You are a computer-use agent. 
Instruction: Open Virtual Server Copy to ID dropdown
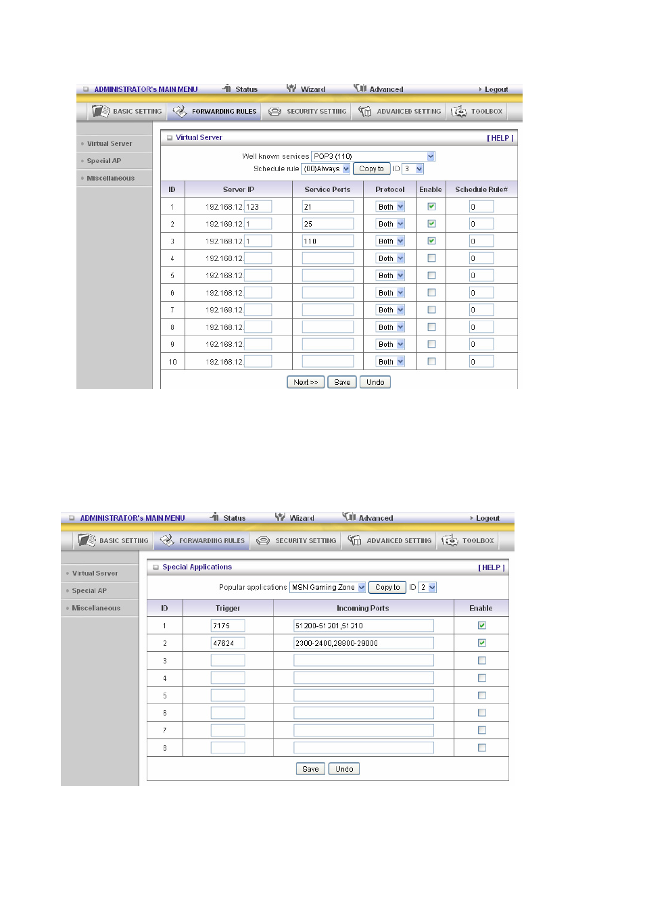click(x=413, y=169)
